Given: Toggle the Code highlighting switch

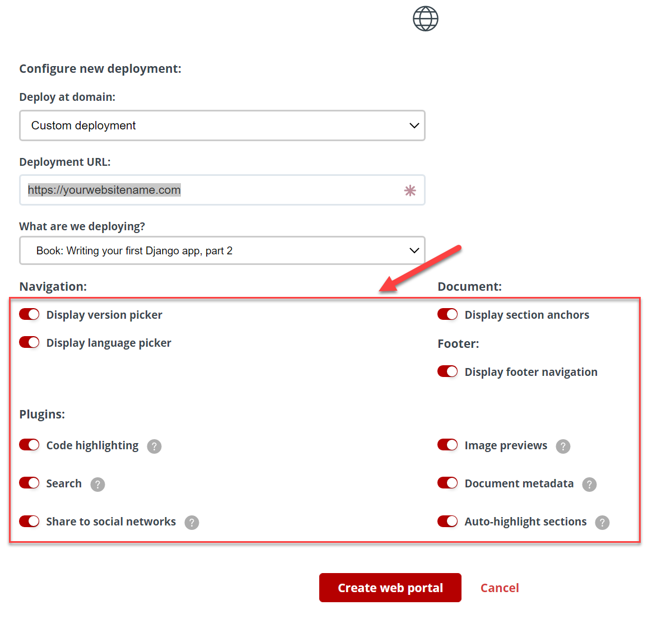Looking at the screenshot, I should pyautogui.click(x=29, y=445).
